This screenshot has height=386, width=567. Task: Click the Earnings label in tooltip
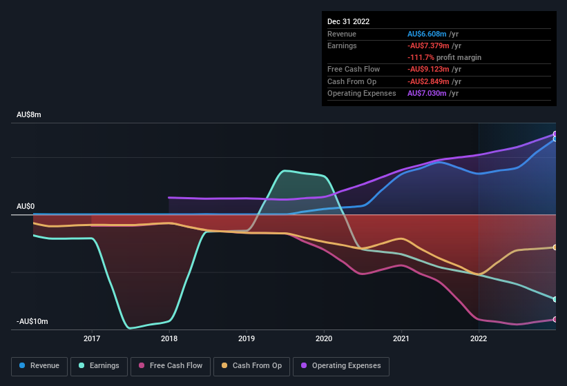pos(342,45)
